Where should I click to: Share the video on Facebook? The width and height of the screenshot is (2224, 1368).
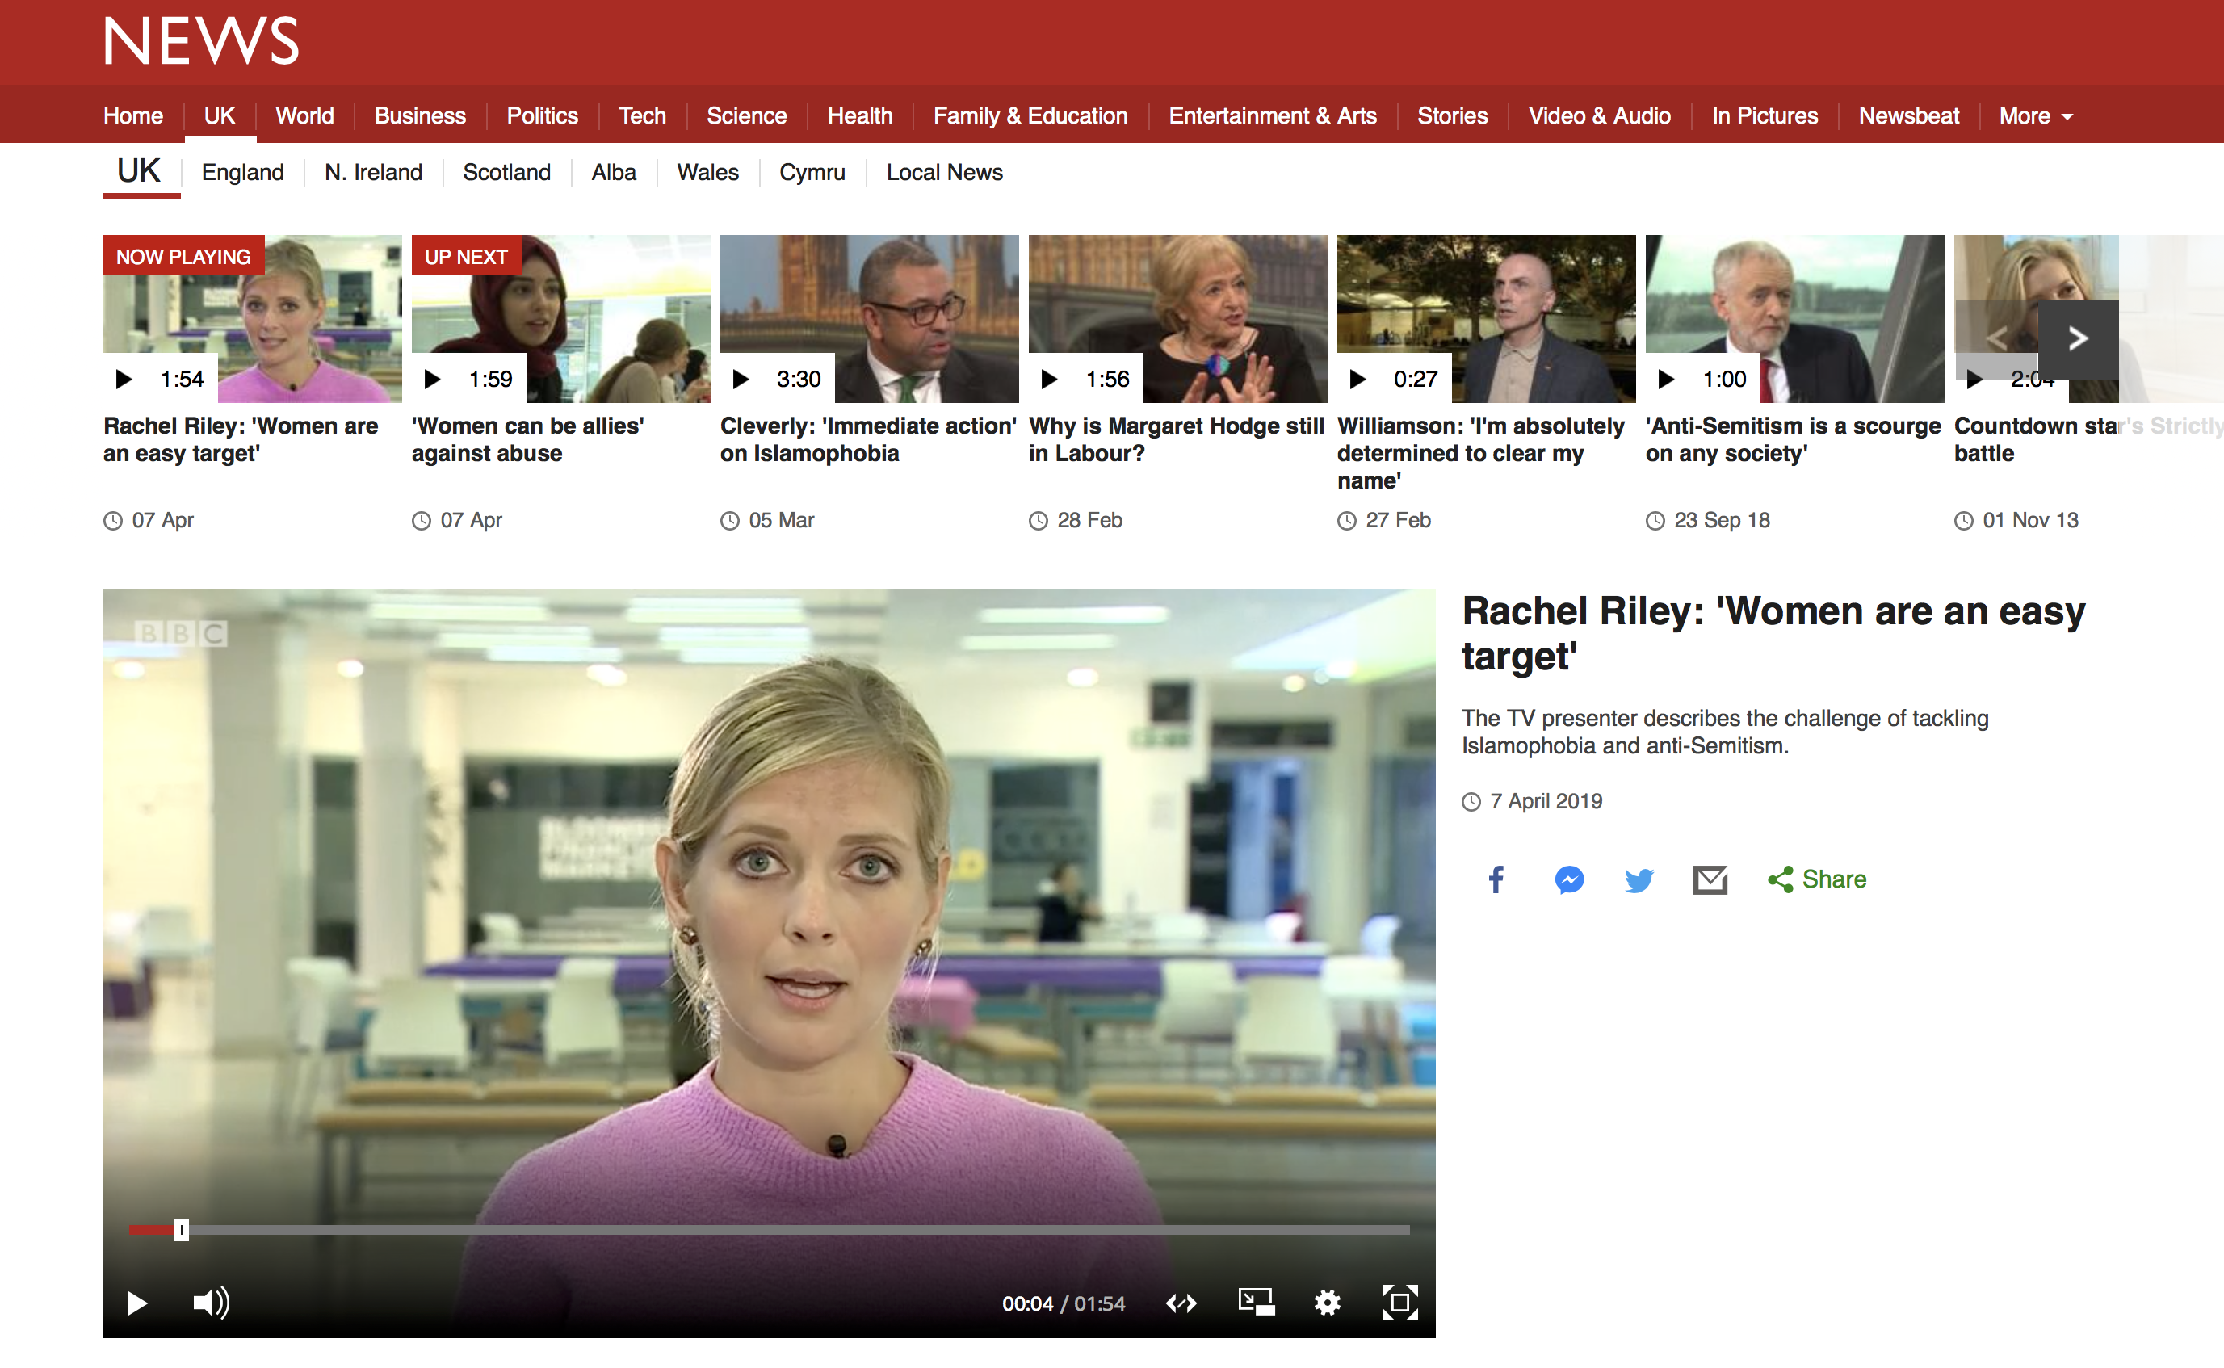pyautogui.click(x=1496, y=879)
